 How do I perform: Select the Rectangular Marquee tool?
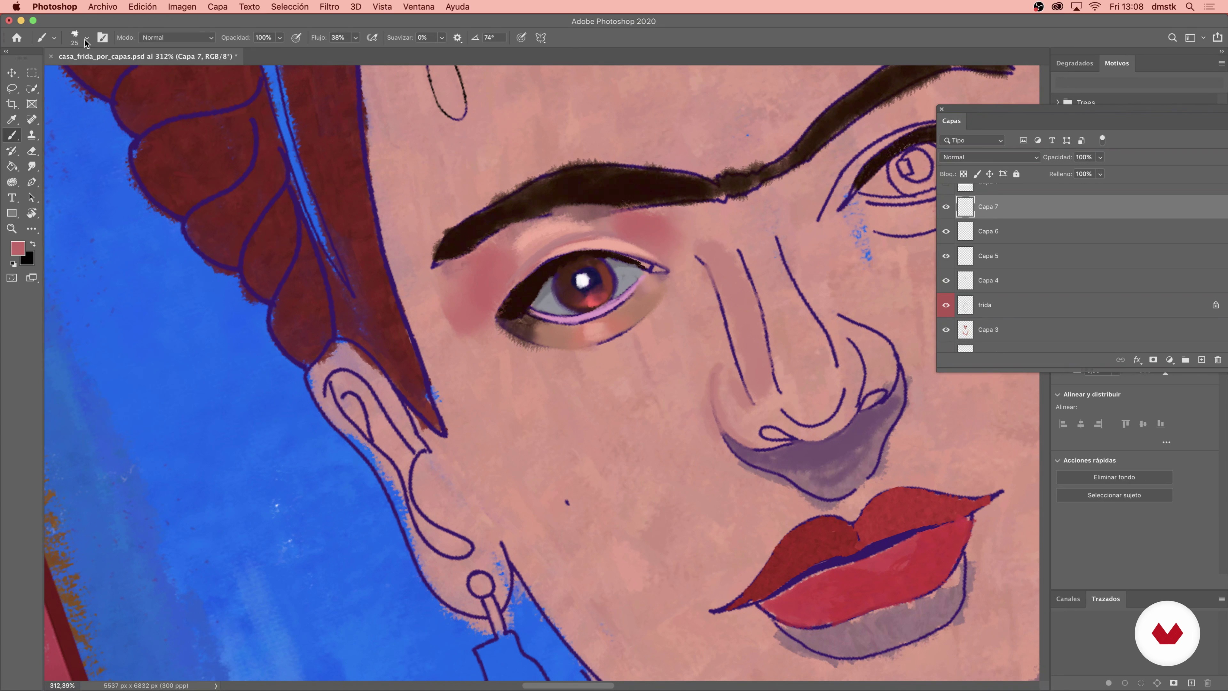(x=31, y=73)
